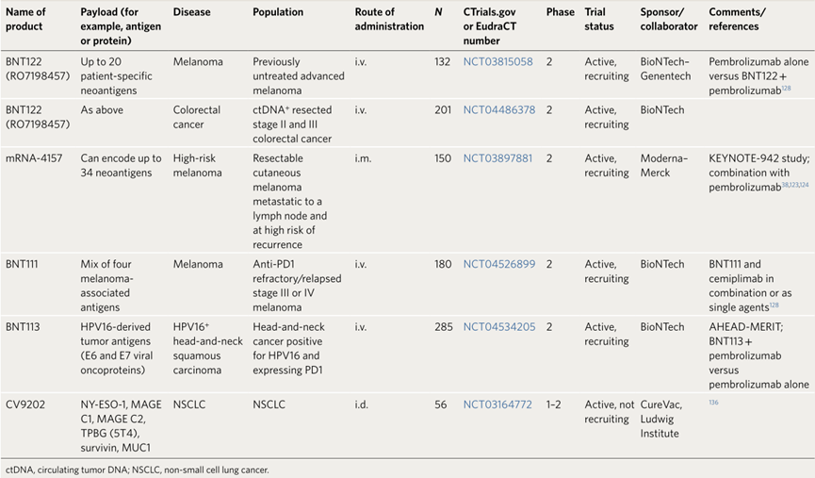
Task: Open trial link NCT03897881
Action: tap(497, 158)
